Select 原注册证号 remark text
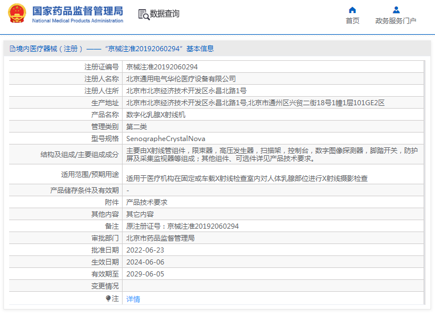Screen dimensions: 435x314 182,226
